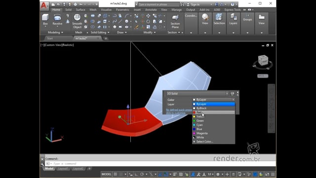The height and width of the screenshot is (178, 316).
Task: Toggle the MODEL space status button
Action: click(x=107, y=174)
